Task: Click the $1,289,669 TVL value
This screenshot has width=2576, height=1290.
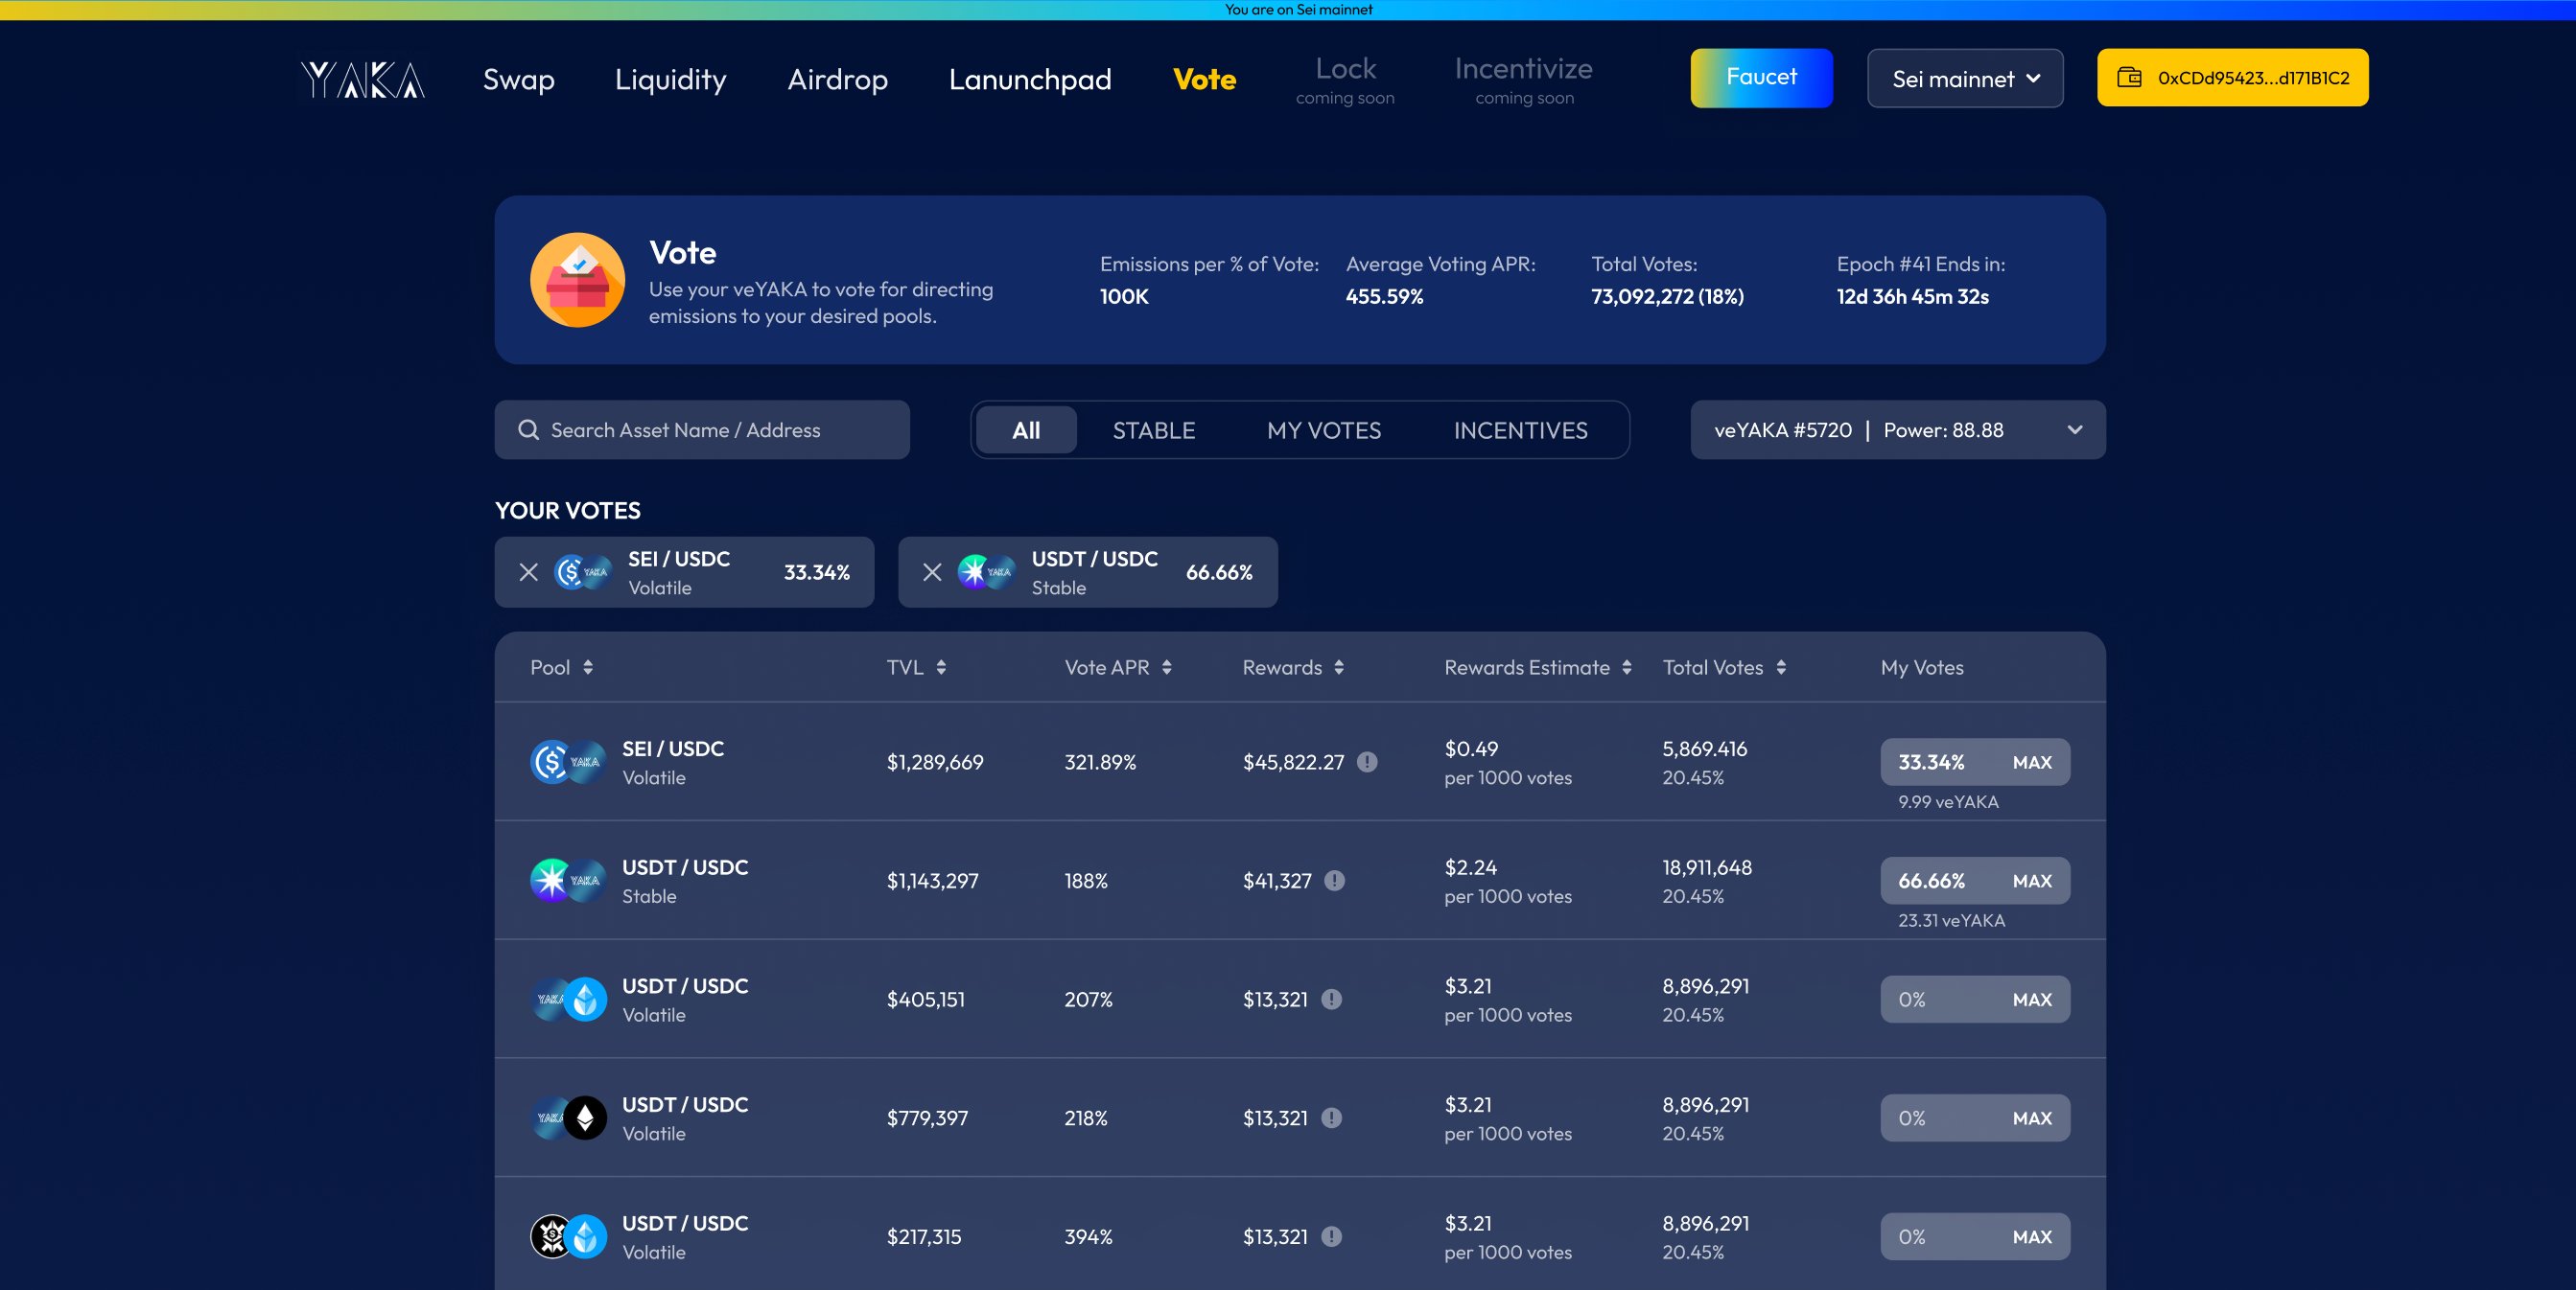Action: pyautogui.click(x=934, y=761)
